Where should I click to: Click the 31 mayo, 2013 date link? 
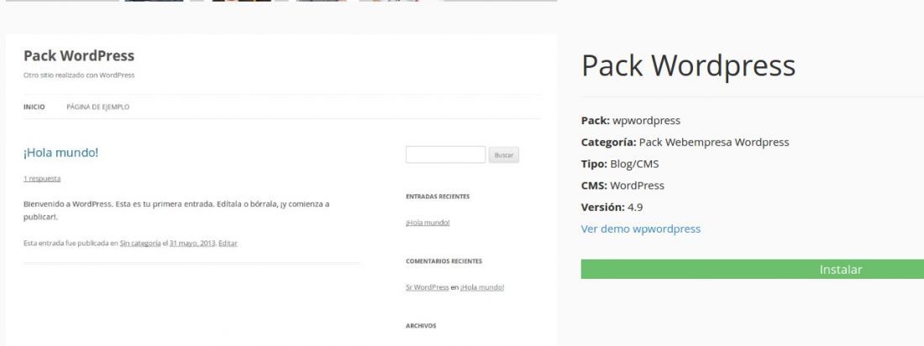[192, 243]
